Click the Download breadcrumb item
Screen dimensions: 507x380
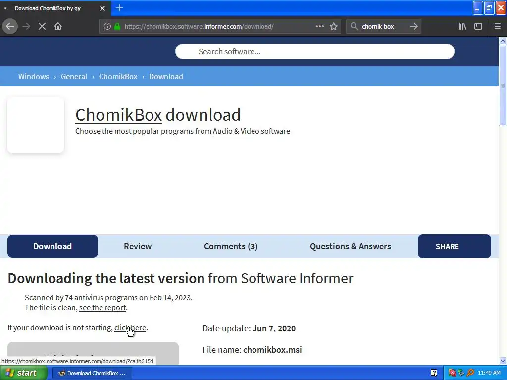166,77
